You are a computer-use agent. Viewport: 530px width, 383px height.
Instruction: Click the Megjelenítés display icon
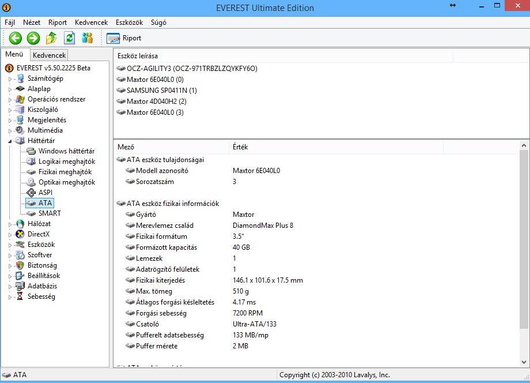[x=20, y=120]
